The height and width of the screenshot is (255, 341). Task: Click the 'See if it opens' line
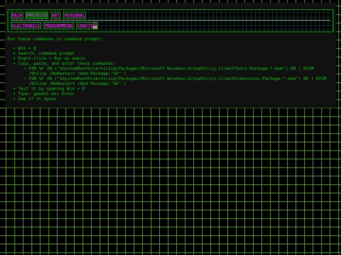click(37, 99)
